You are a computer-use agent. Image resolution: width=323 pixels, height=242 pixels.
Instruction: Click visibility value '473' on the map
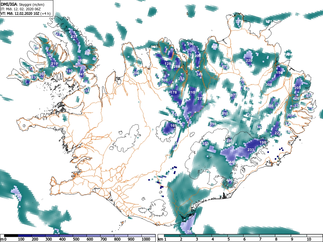click(x=225, y=66)
